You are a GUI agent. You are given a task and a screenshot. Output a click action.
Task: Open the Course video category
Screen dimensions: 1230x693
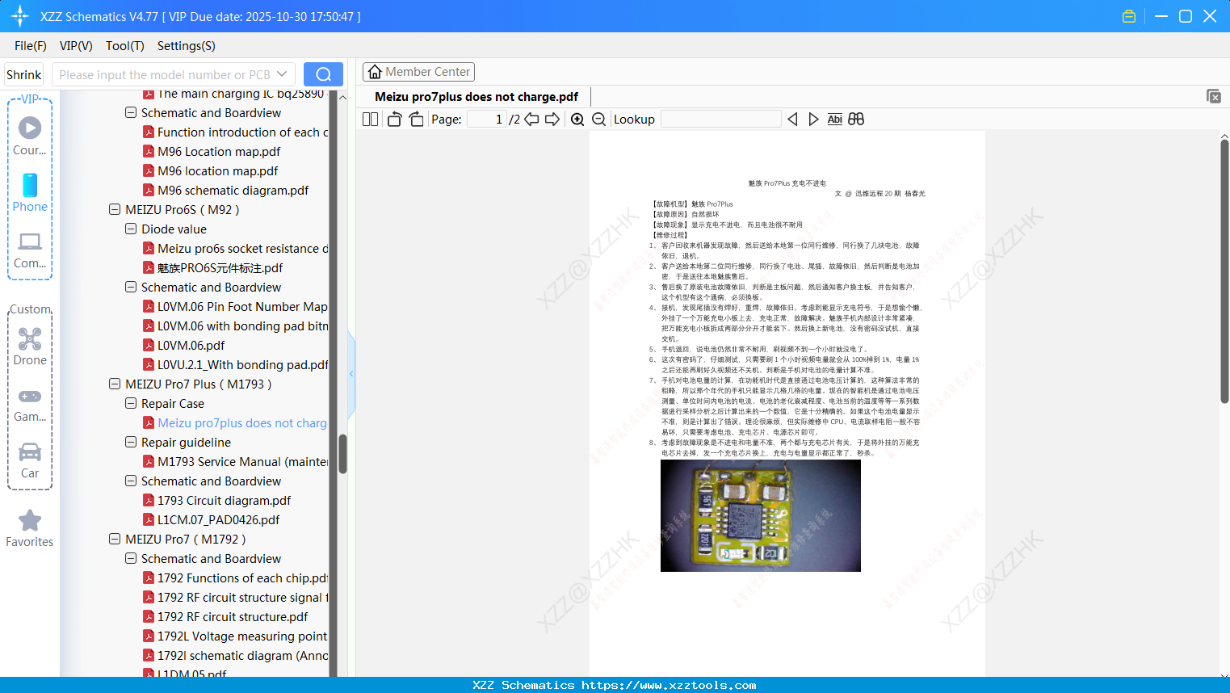30,136
